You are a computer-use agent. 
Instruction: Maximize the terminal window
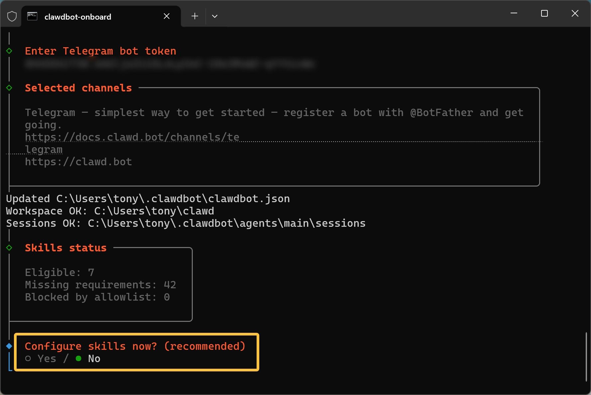pos(544,14)
